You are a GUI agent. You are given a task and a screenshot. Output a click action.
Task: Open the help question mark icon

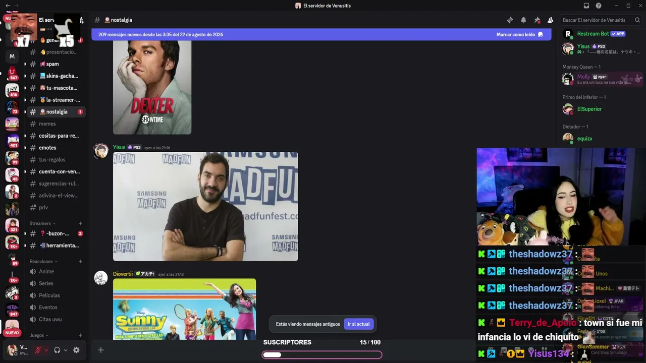click(x=599, y=6)
